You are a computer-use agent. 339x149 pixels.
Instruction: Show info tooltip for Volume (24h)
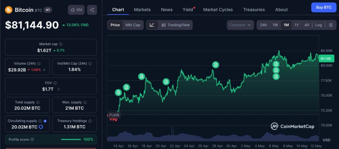39,64
